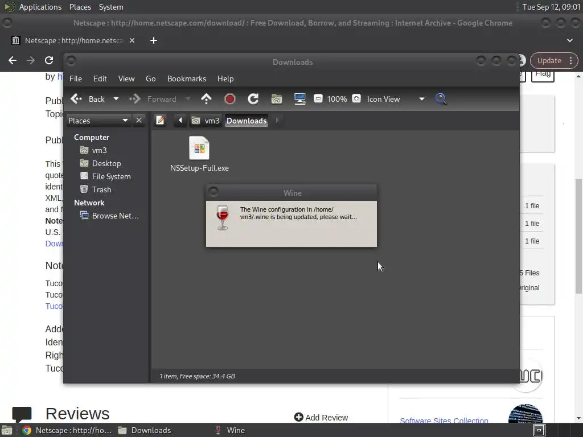Viewport: 583px width, 437px height.
Task: Reload the page in Chrome
Action: (x=49, y=60)
